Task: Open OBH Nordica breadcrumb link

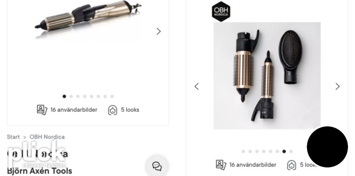Action: [x=47, y=137]
